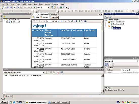Cut selection with the scissors icon
The width and height of the screenshot is (139, 104).
point(14,8)
